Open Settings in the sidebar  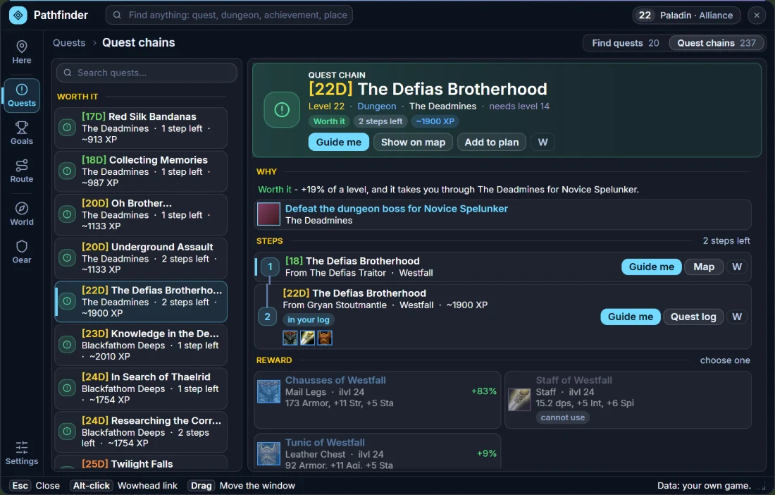[22, 453]
